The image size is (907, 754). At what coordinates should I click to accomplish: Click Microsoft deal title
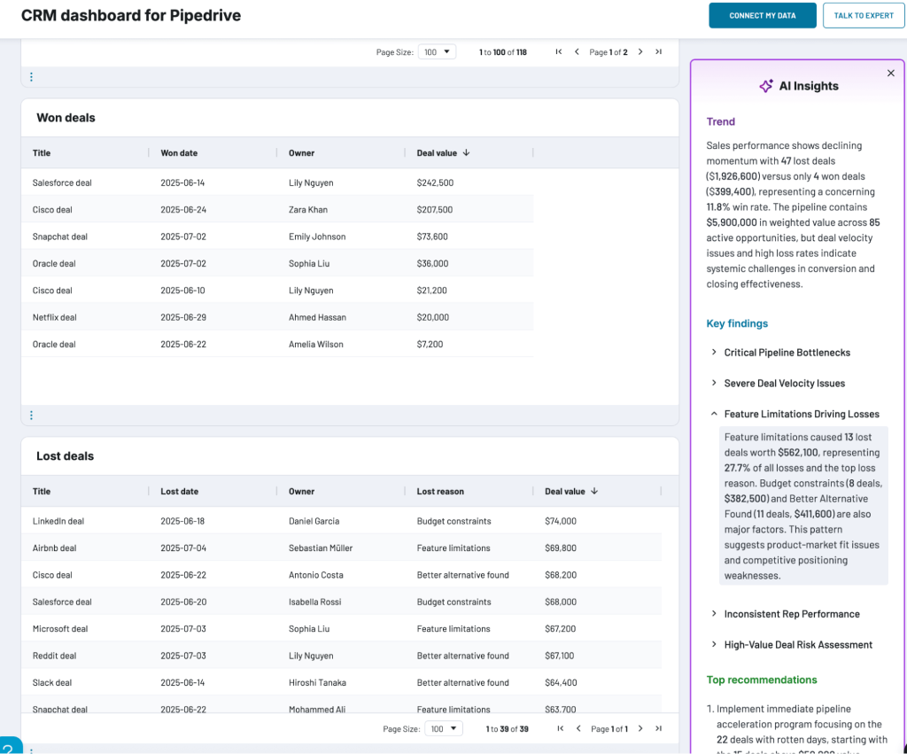point(60,629)
